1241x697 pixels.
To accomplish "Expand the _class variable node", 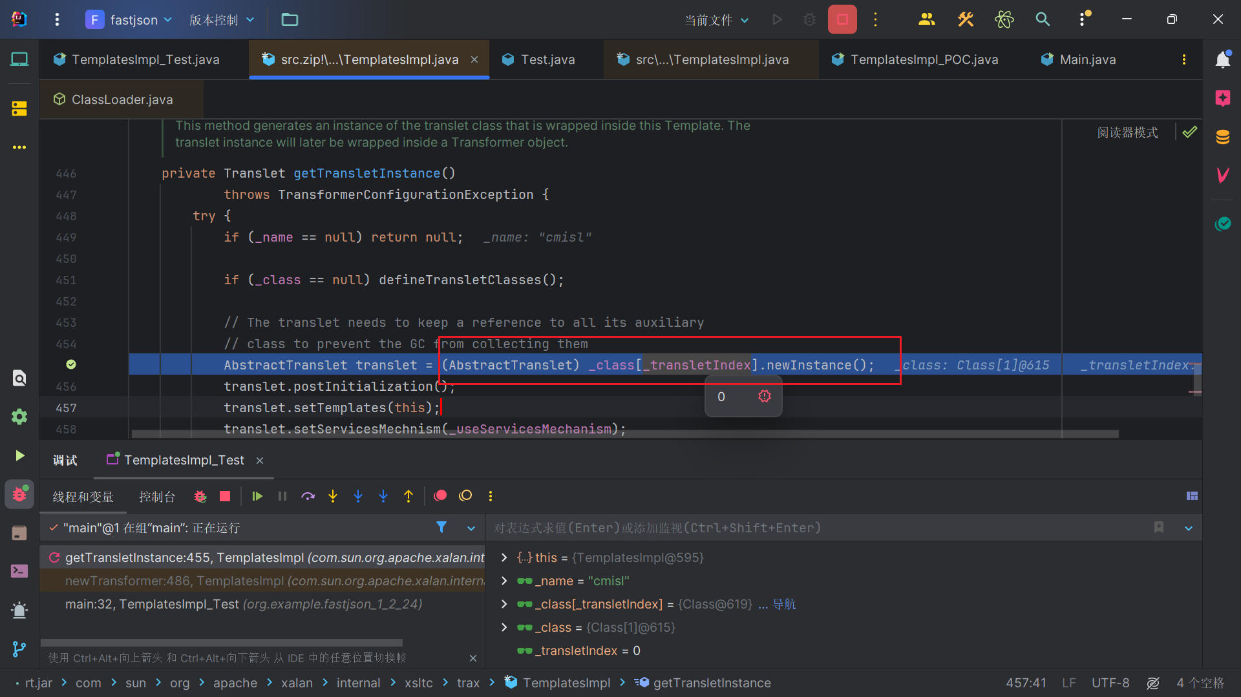I will pyautogui.click(x=504, y=627).
